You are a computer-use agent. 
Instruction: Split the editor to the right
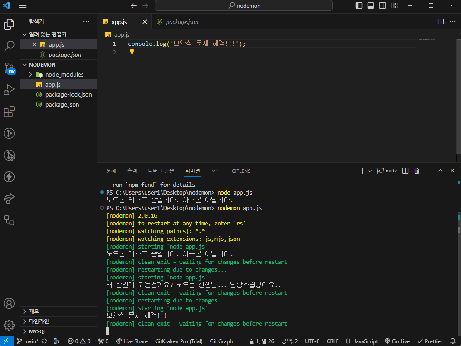pos(441,22)
